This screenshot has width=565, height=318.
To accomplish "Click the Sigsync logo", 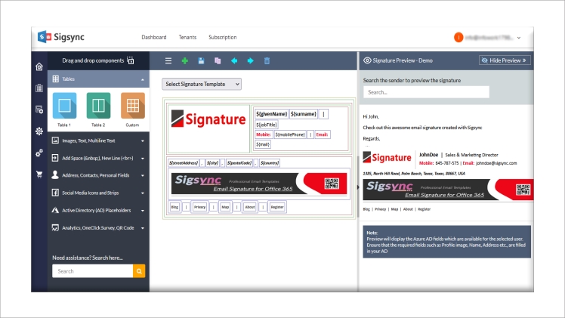I will tap(61, 37).
